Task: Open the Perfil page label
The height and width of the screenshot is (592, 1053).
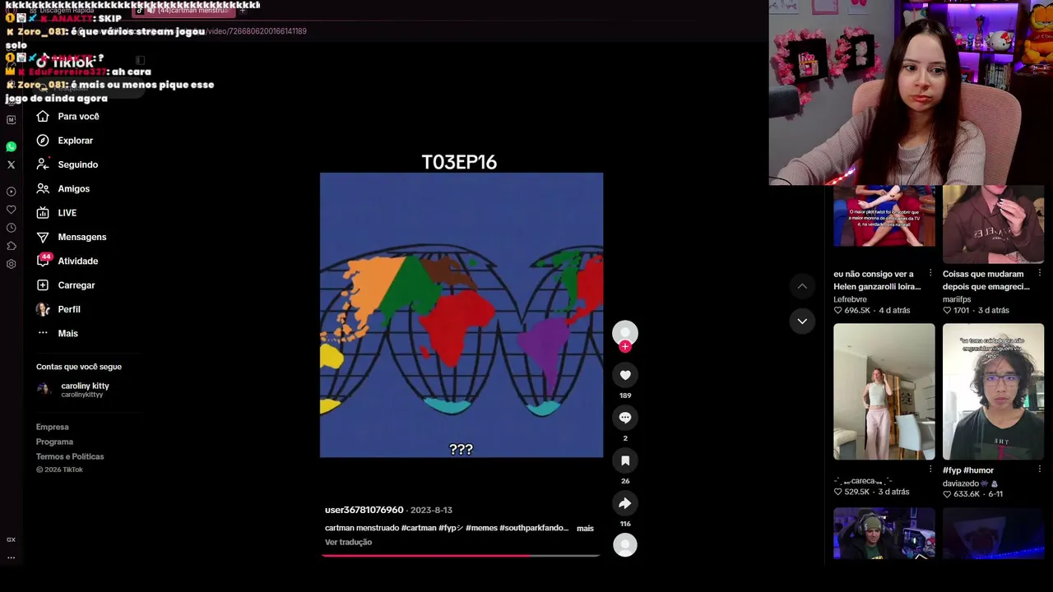Action: 69,309
